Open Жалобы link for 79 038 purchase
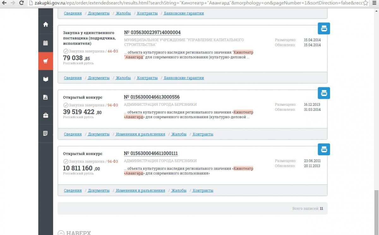Screen dimensions: 379x235 (x=123, y=78)
